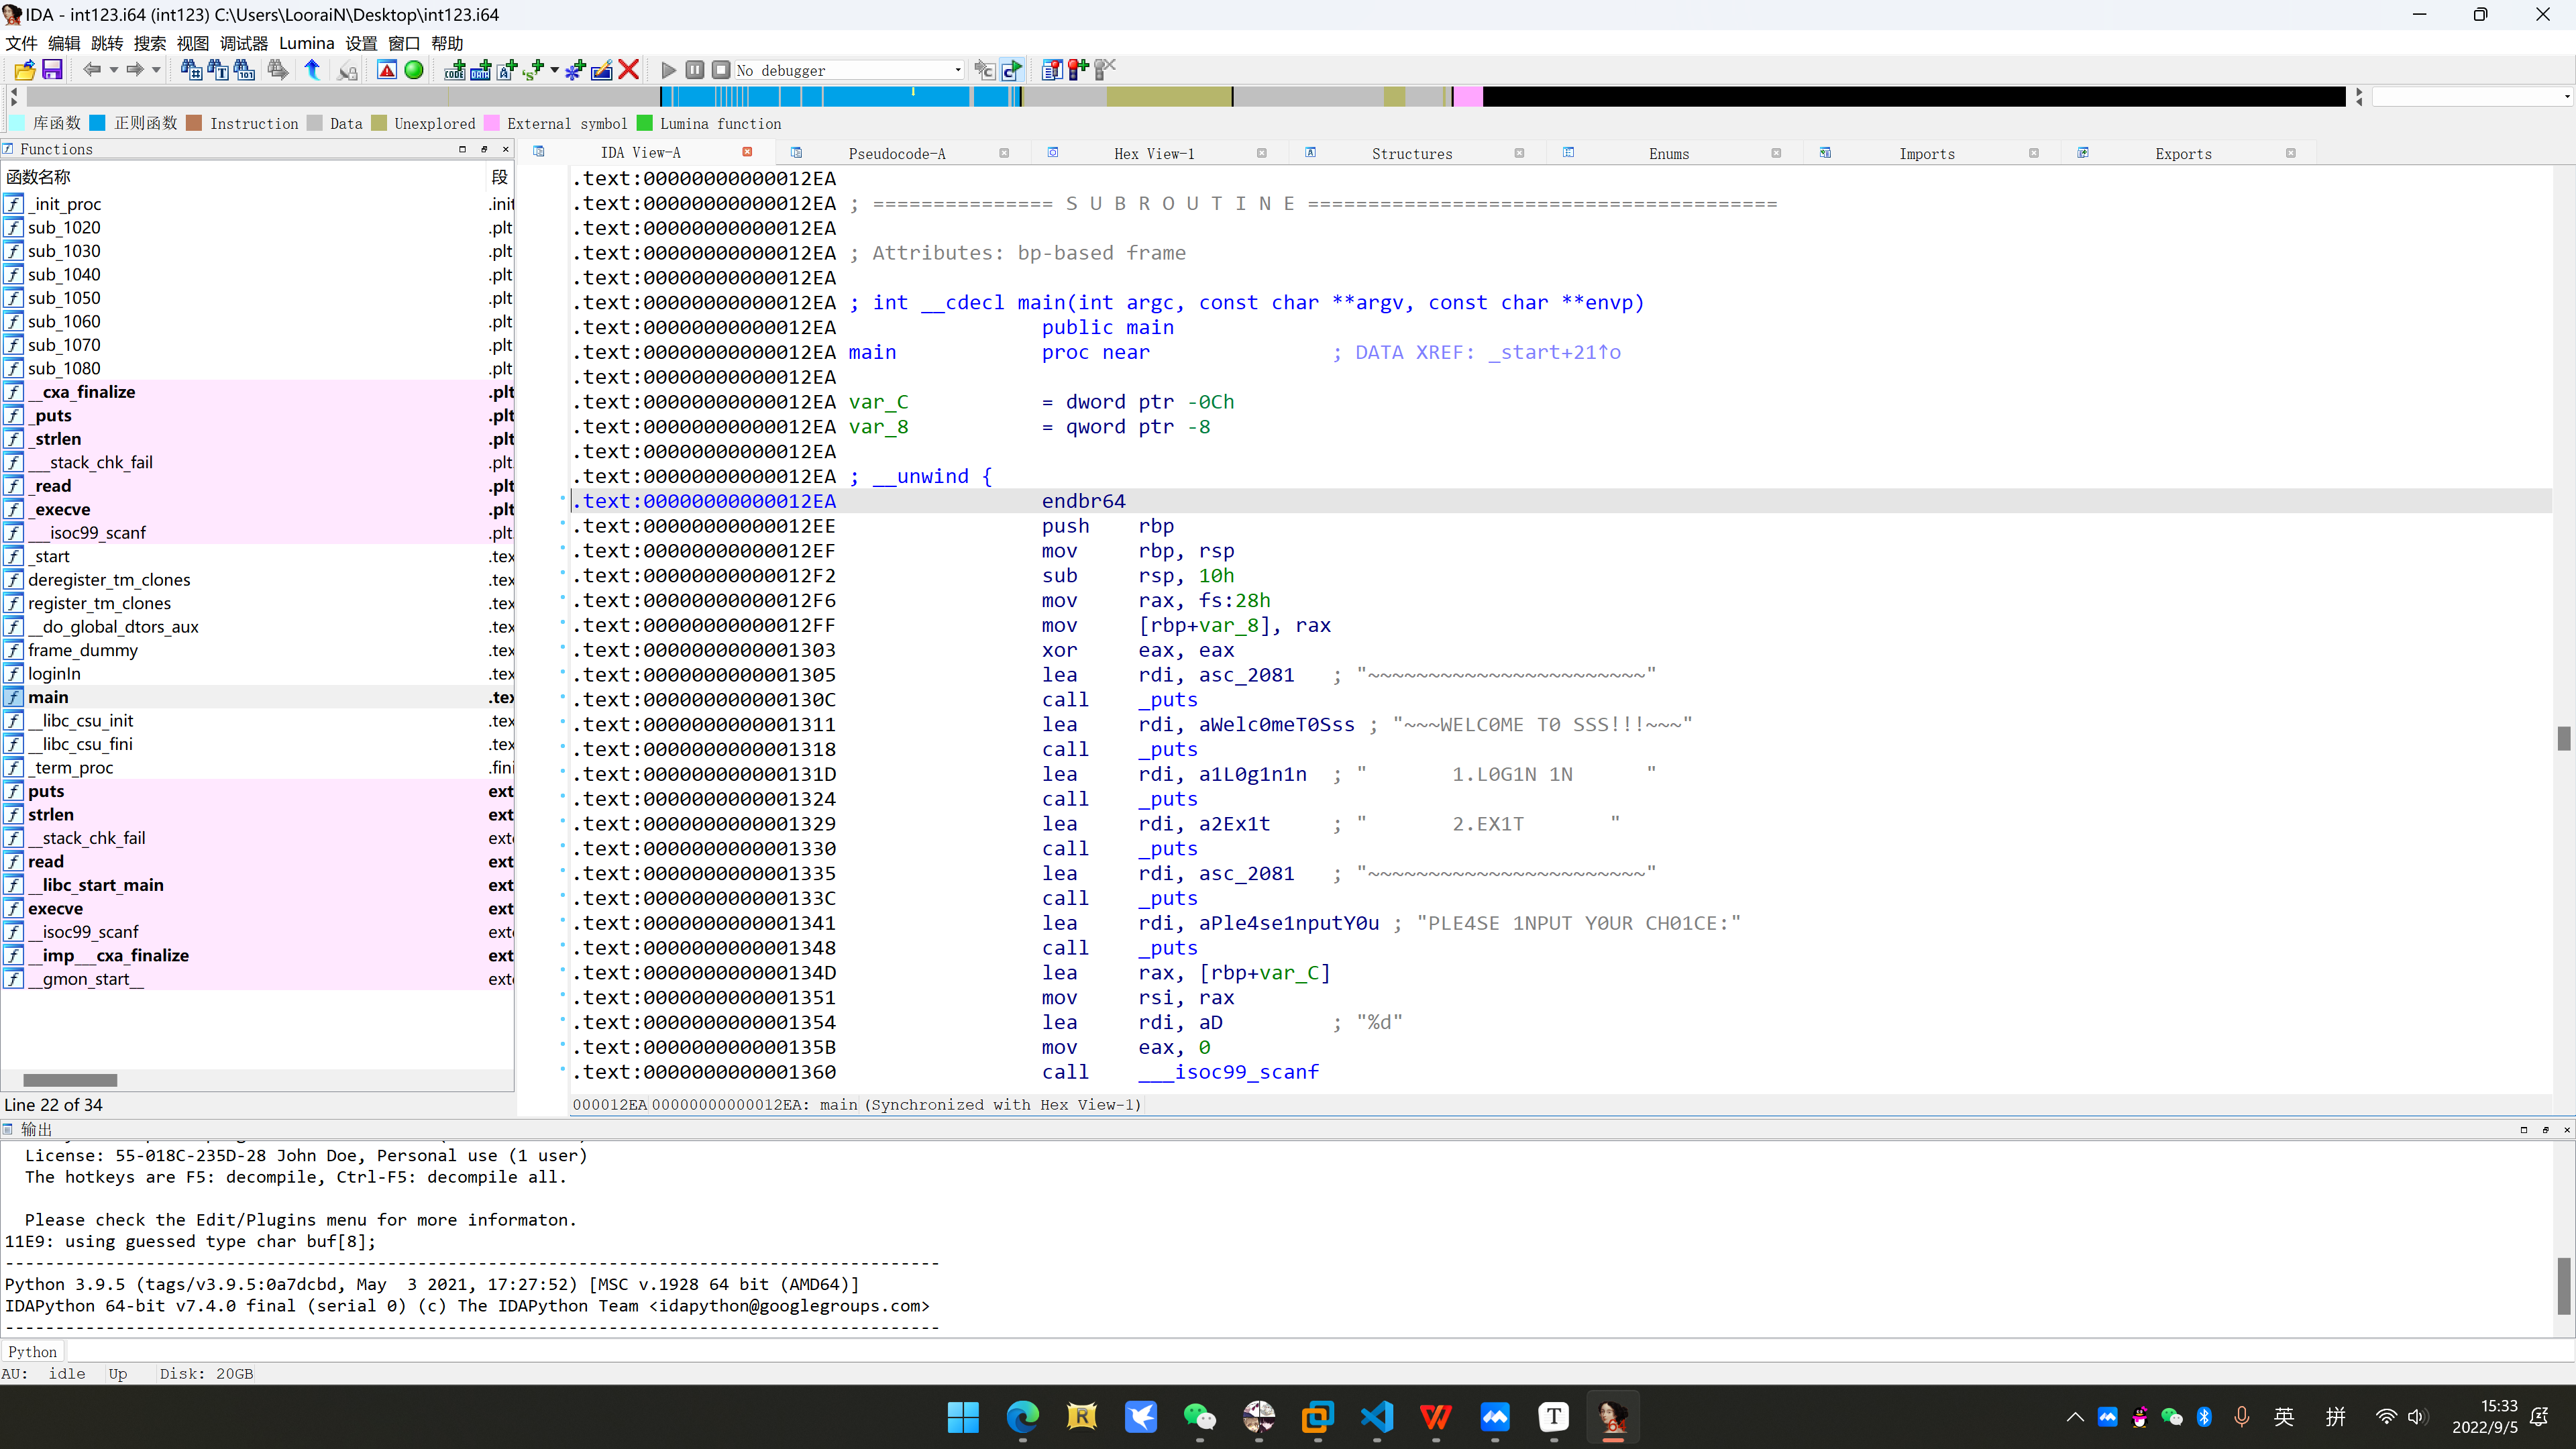Open Visual Studio Code from the taskbar
This screenshot has width=2576, height=1449.
pyautogui.click(x=1377, y=1416)
